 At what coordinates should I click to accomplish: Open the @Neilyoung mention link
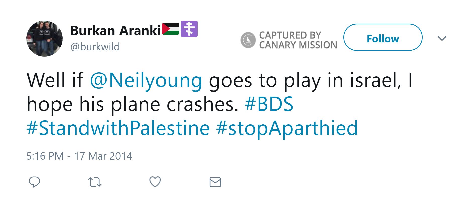(146, 80)
